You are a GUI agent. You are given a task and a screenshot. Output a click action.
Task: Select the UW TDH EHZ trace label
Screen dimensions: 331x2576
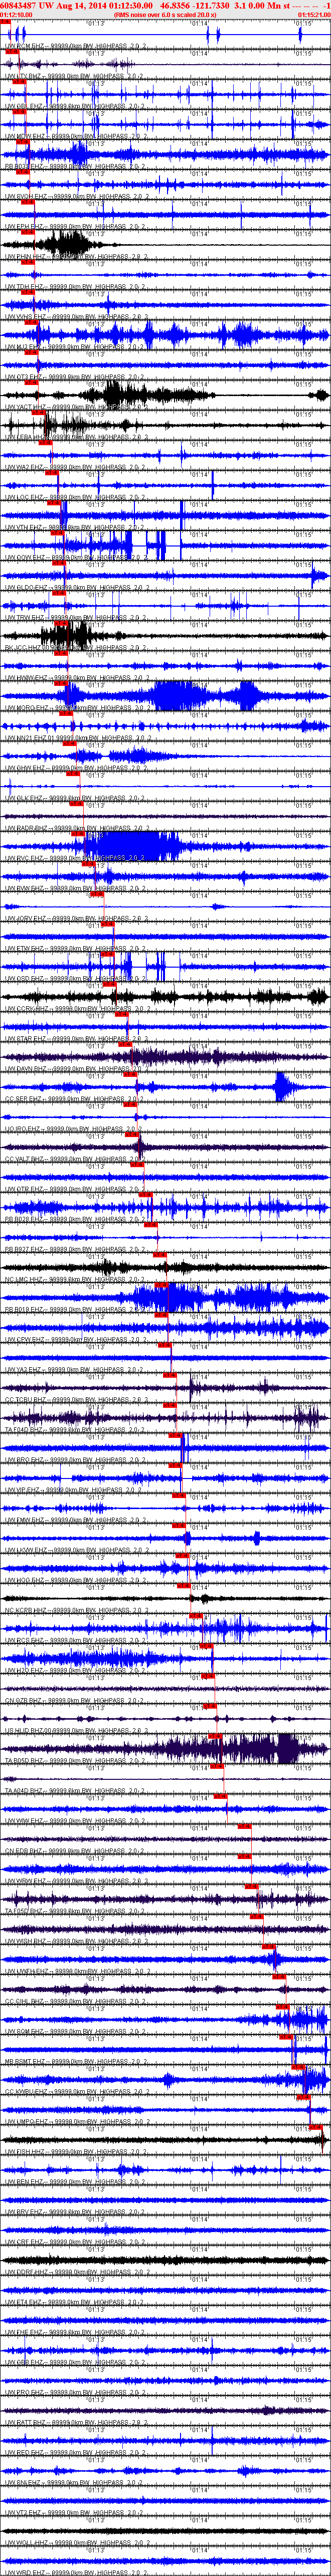pos(75,286)
